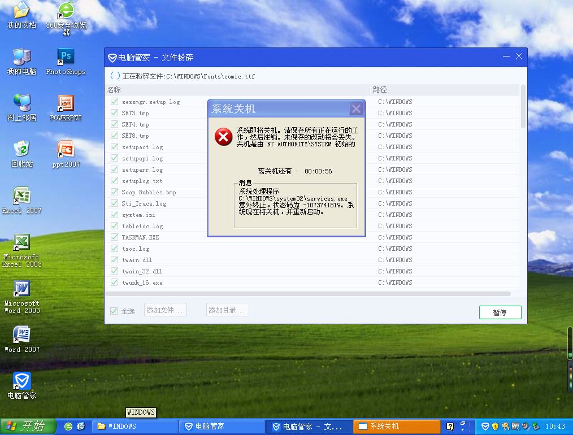The height and width of the screenshot is (435, 573).
Task: Click the 暂停 pause button
Action: [x=500, y=312]
